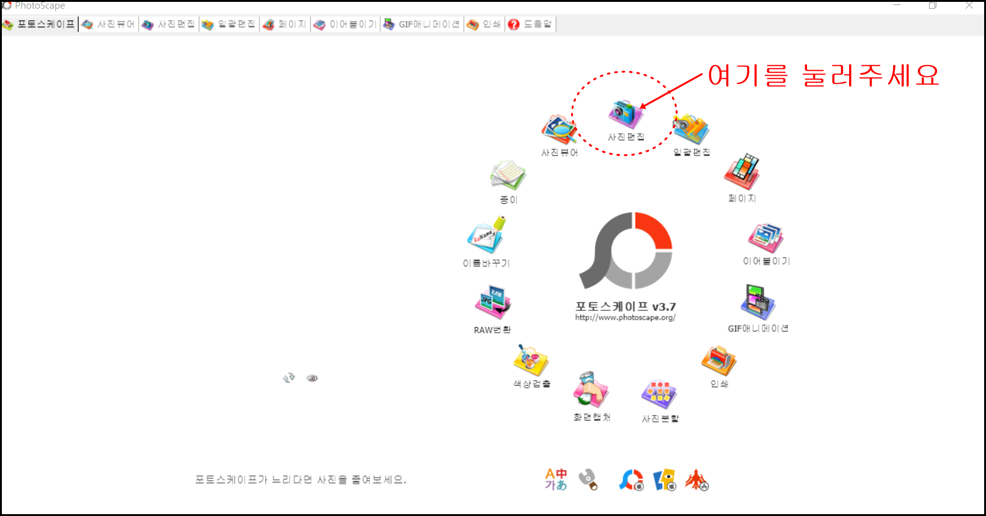Click red jet icon with App Store badge
986x516 pixels.
[x=697, y=480]
